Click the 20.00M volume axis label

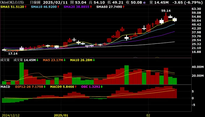[x=198, y=76]
